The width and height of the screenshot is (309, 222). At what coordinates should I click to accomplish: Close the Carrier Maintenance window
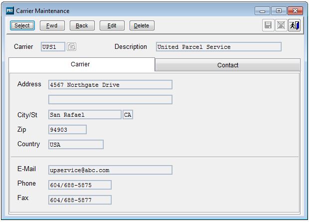point(295,11)
